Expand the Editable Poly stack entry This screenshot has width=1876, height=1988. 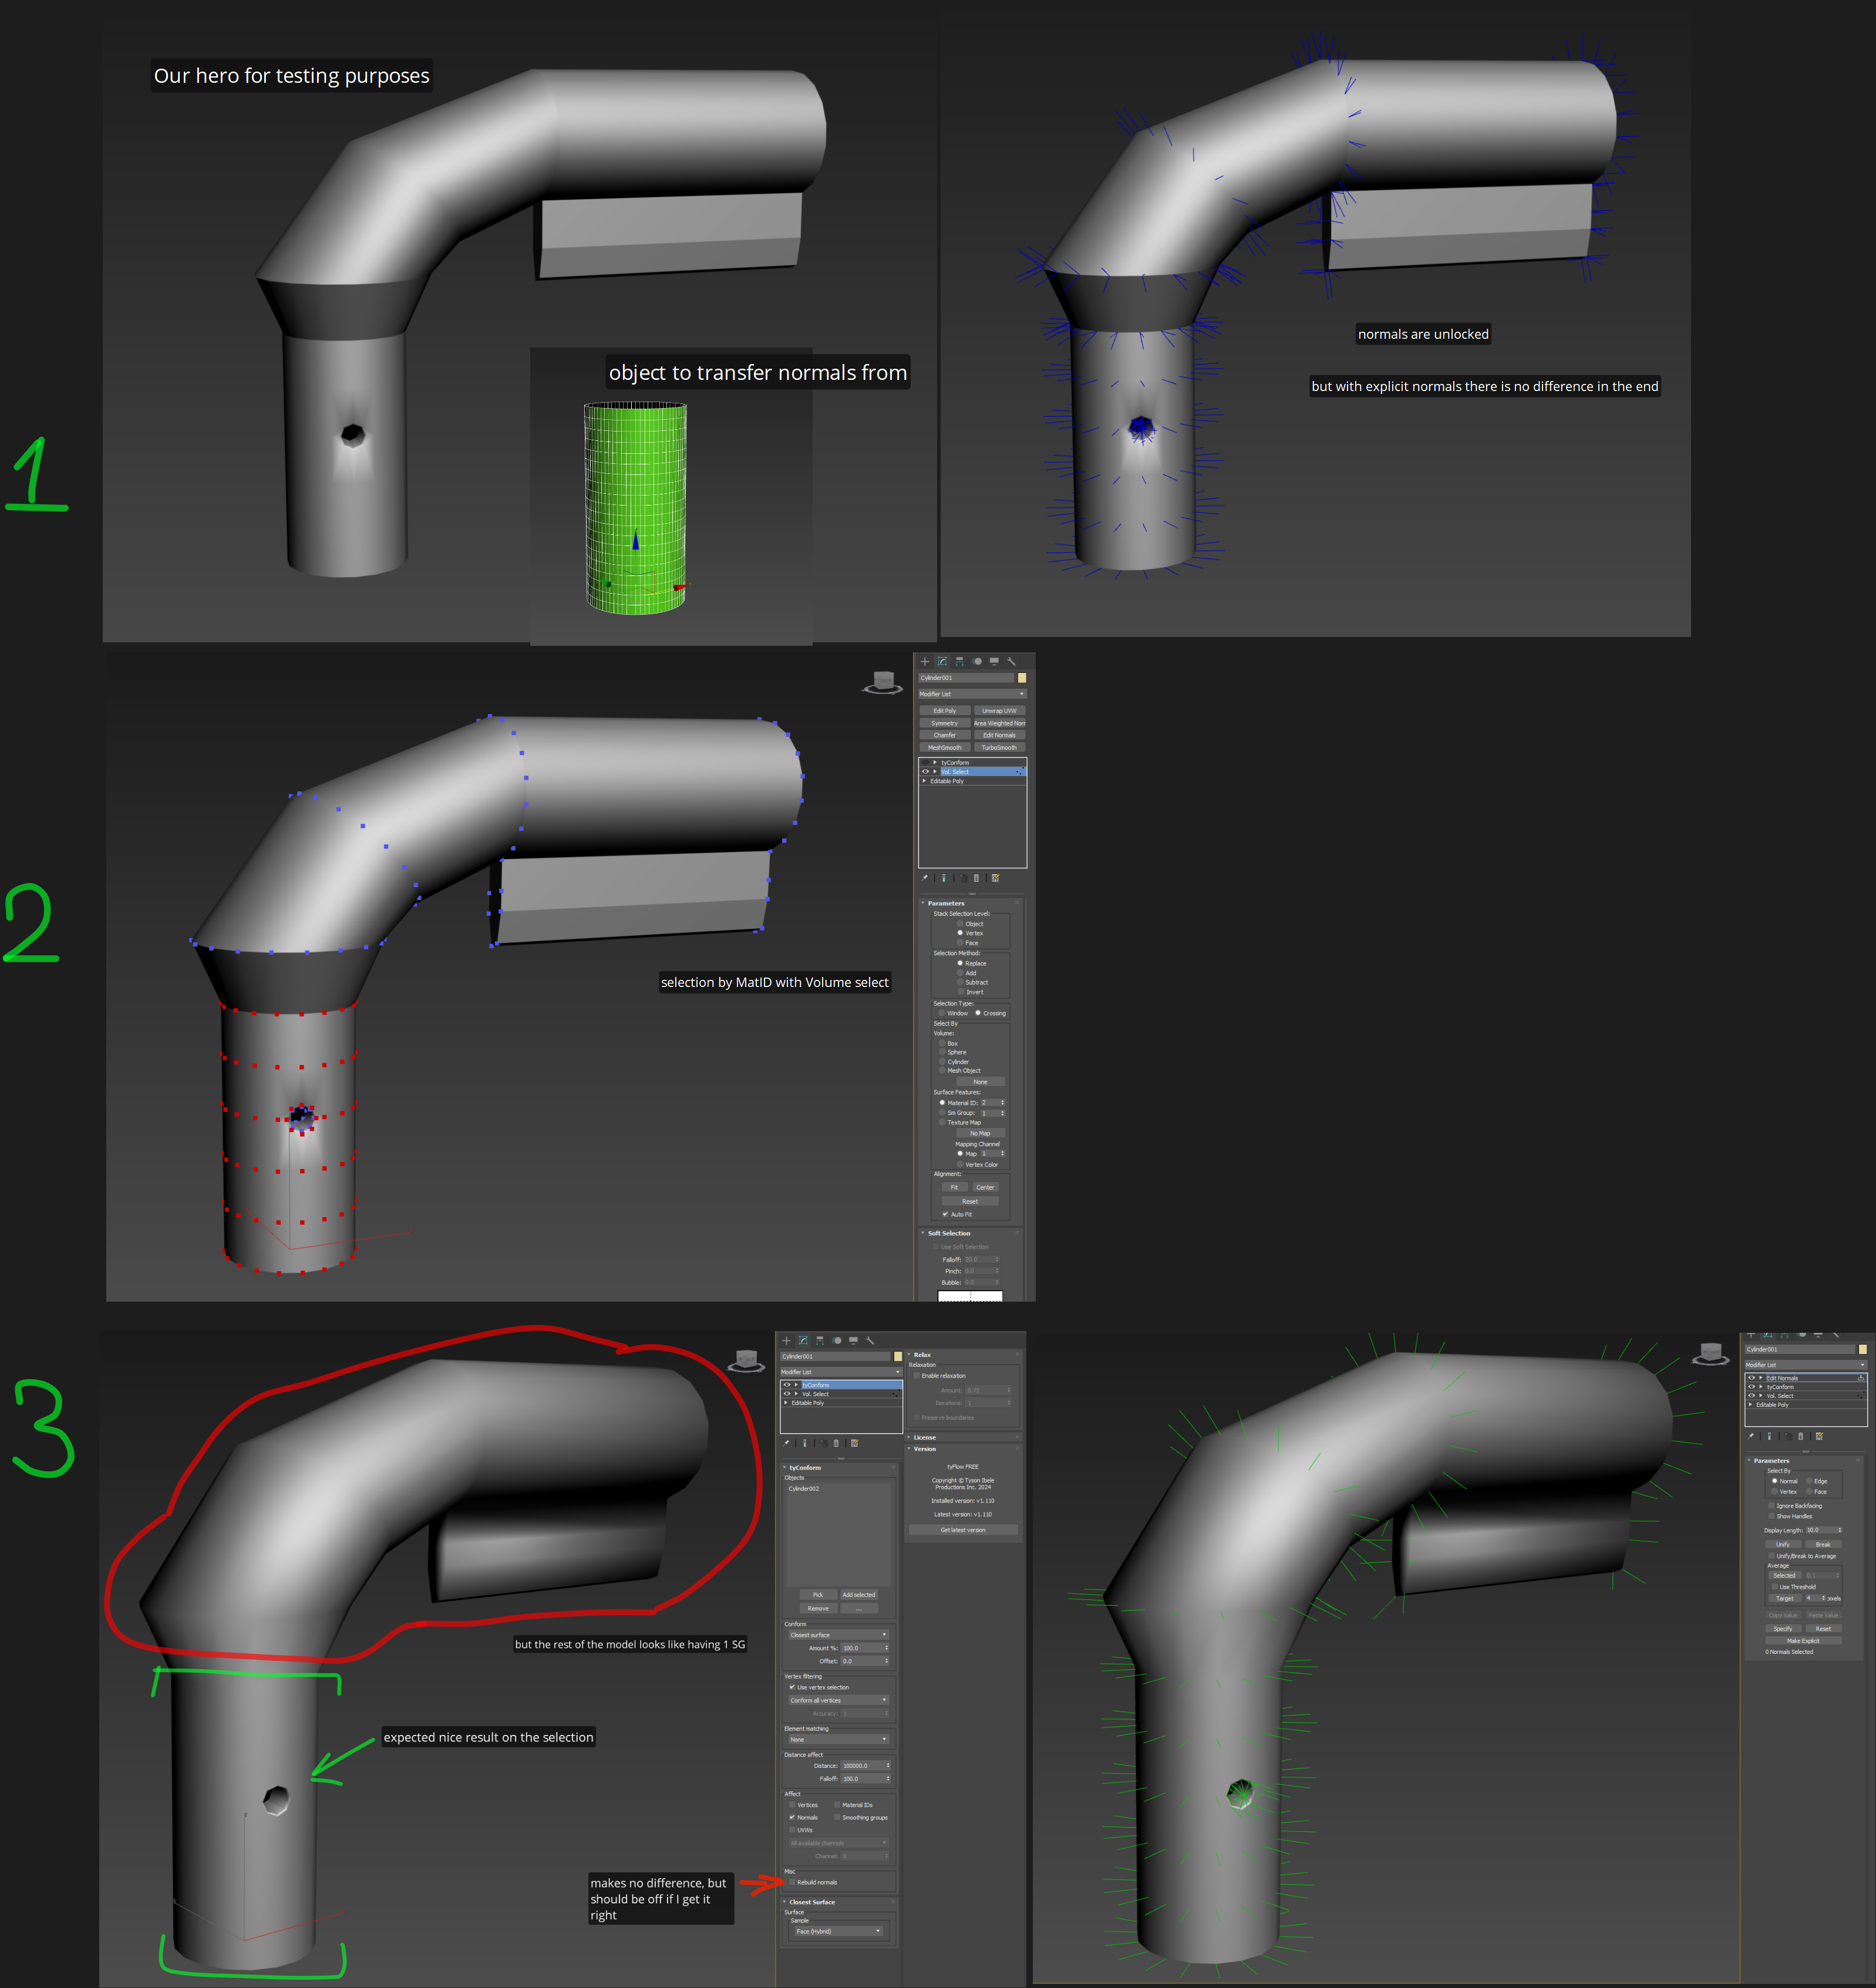[924, 781]
